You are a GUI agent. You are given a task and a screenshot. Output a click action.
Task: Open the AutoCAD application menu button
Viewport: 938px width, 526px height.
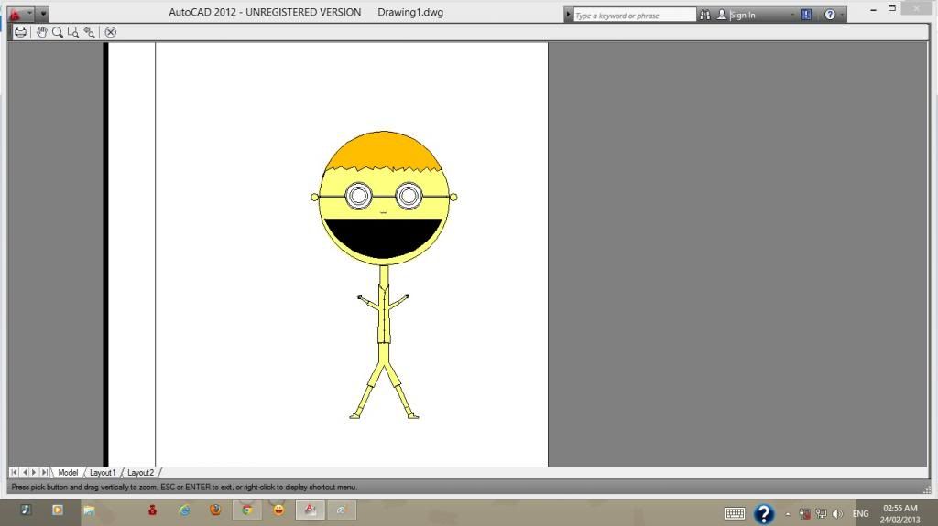[x=19, y=13]
